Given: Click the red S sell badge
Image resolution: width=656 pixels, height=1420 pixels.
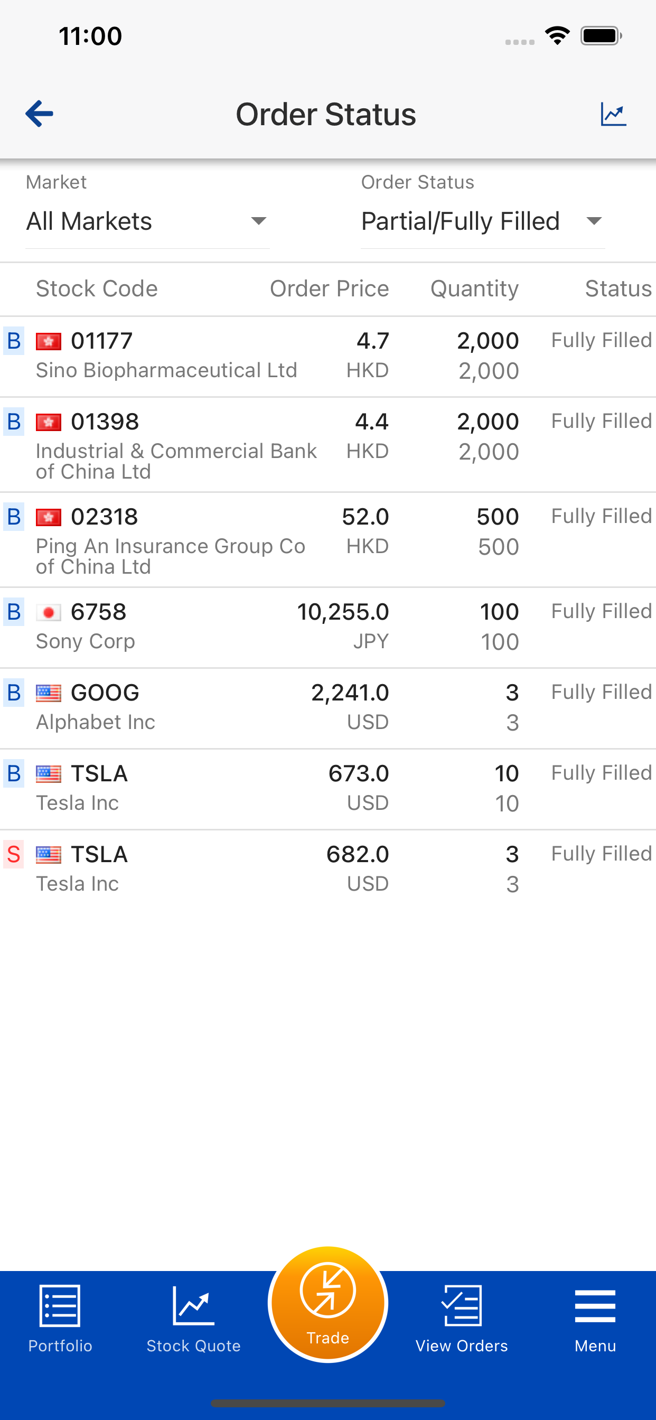Looking at the screenshot, I should click(14, 854).
